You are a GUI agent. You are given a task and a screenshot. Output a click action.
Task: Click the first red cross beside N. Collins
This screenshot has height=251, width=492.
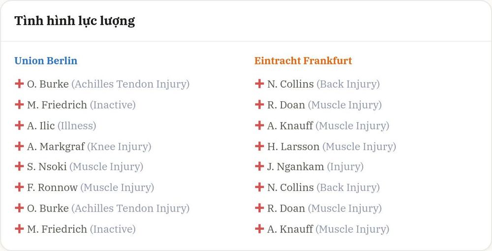259,84
